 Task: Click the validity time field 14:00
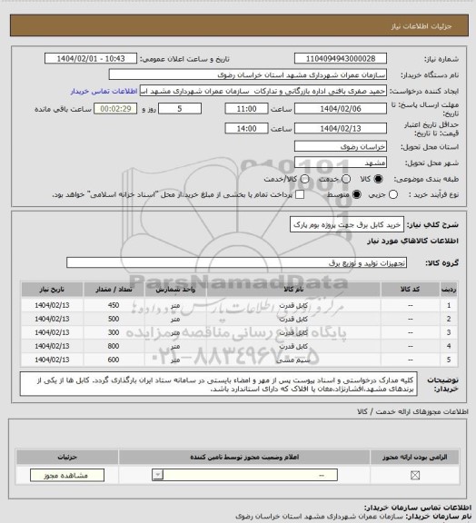click(x=247, y=128)
